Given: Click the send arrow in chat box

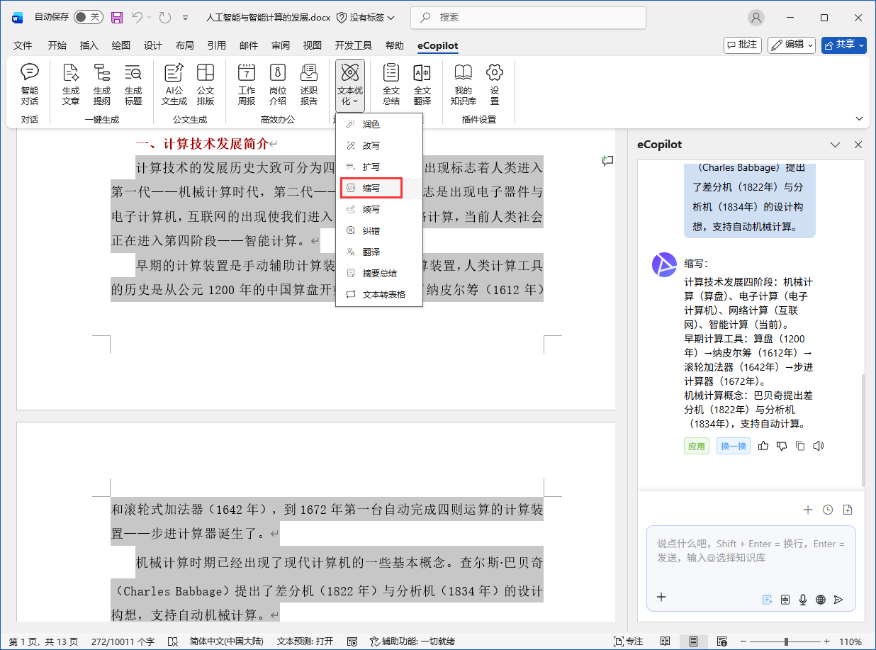Looking at the screenshot, I should 838,599.
